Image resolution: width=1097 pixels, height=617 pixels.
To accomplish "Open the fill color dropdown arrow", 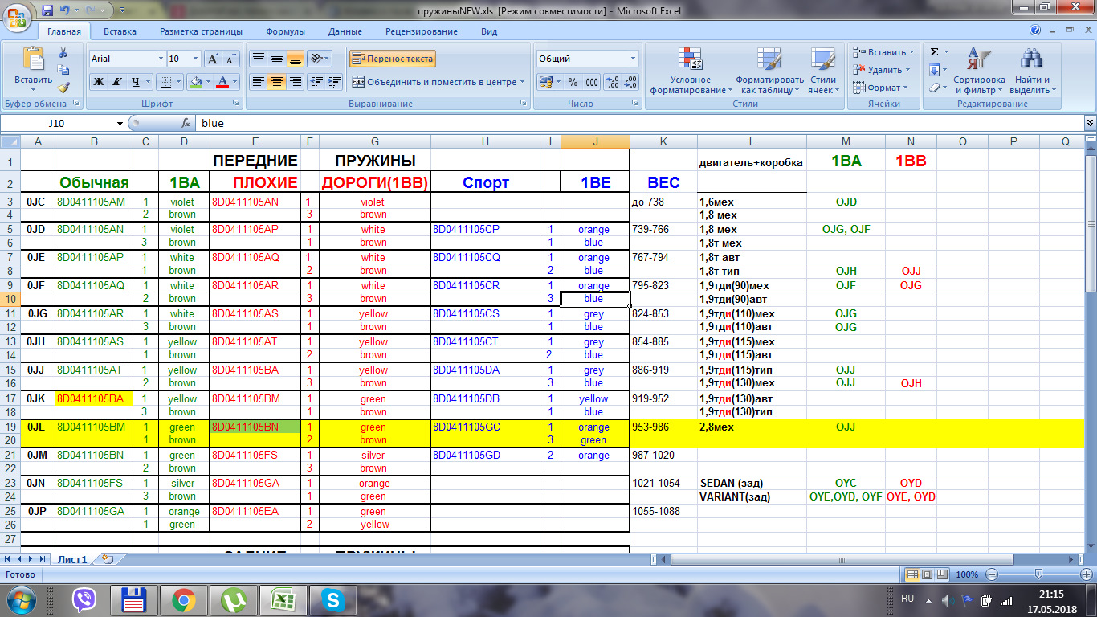I will (207, 82).
